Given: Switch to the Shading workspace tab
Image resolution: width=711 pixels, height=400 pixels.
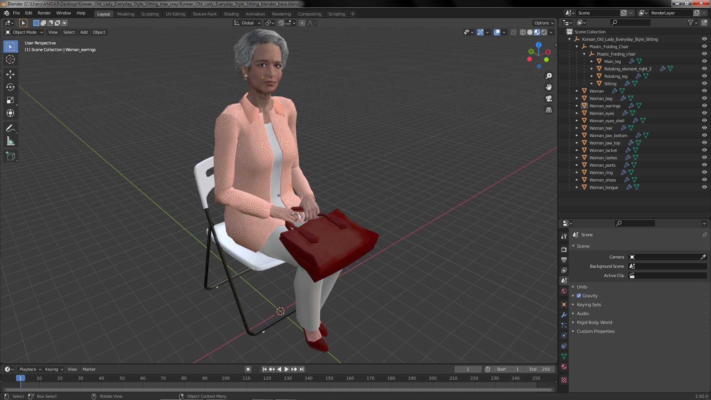Looking at the screenshot, I should click(231, 14).
